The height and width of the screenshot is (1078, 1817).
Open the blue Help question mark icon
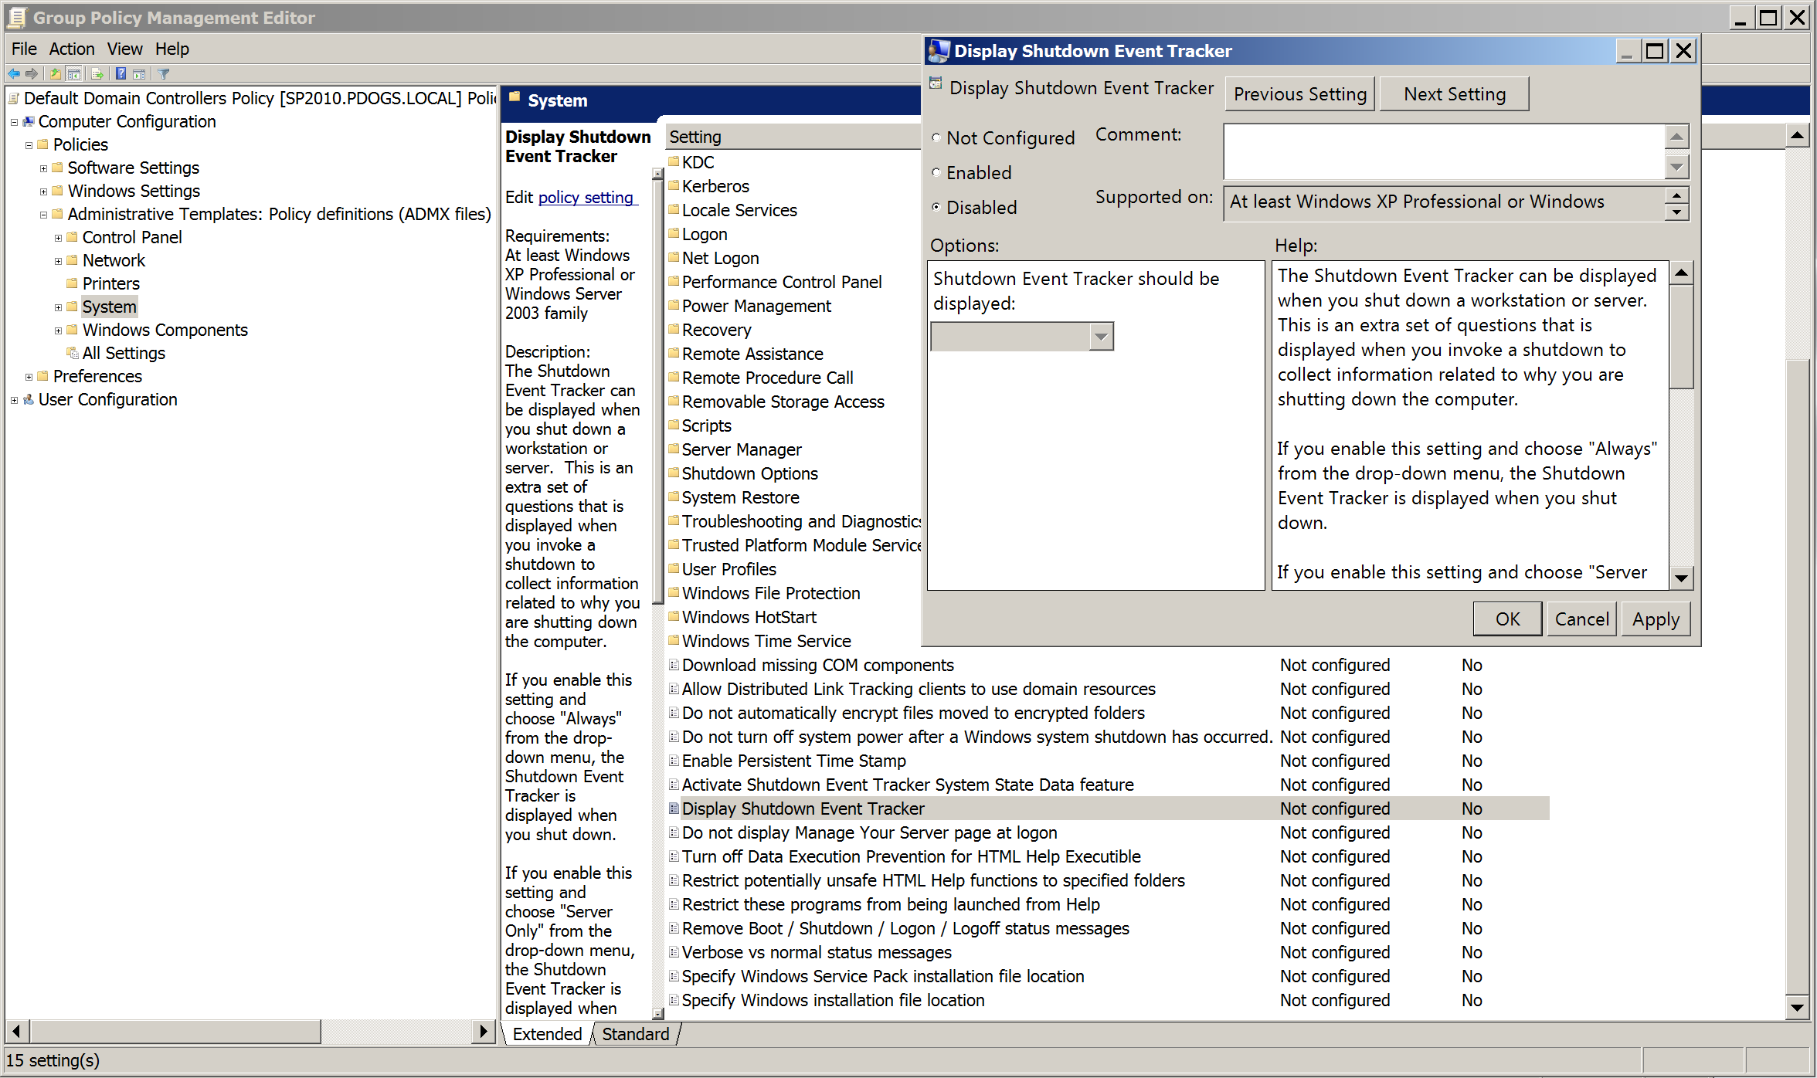[121, 74]
